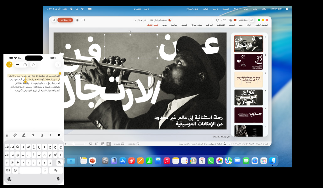This screenshot has width=323, height=188.
Task: Tap the microphone dictation icon
Action: click(x=58, y=179)
